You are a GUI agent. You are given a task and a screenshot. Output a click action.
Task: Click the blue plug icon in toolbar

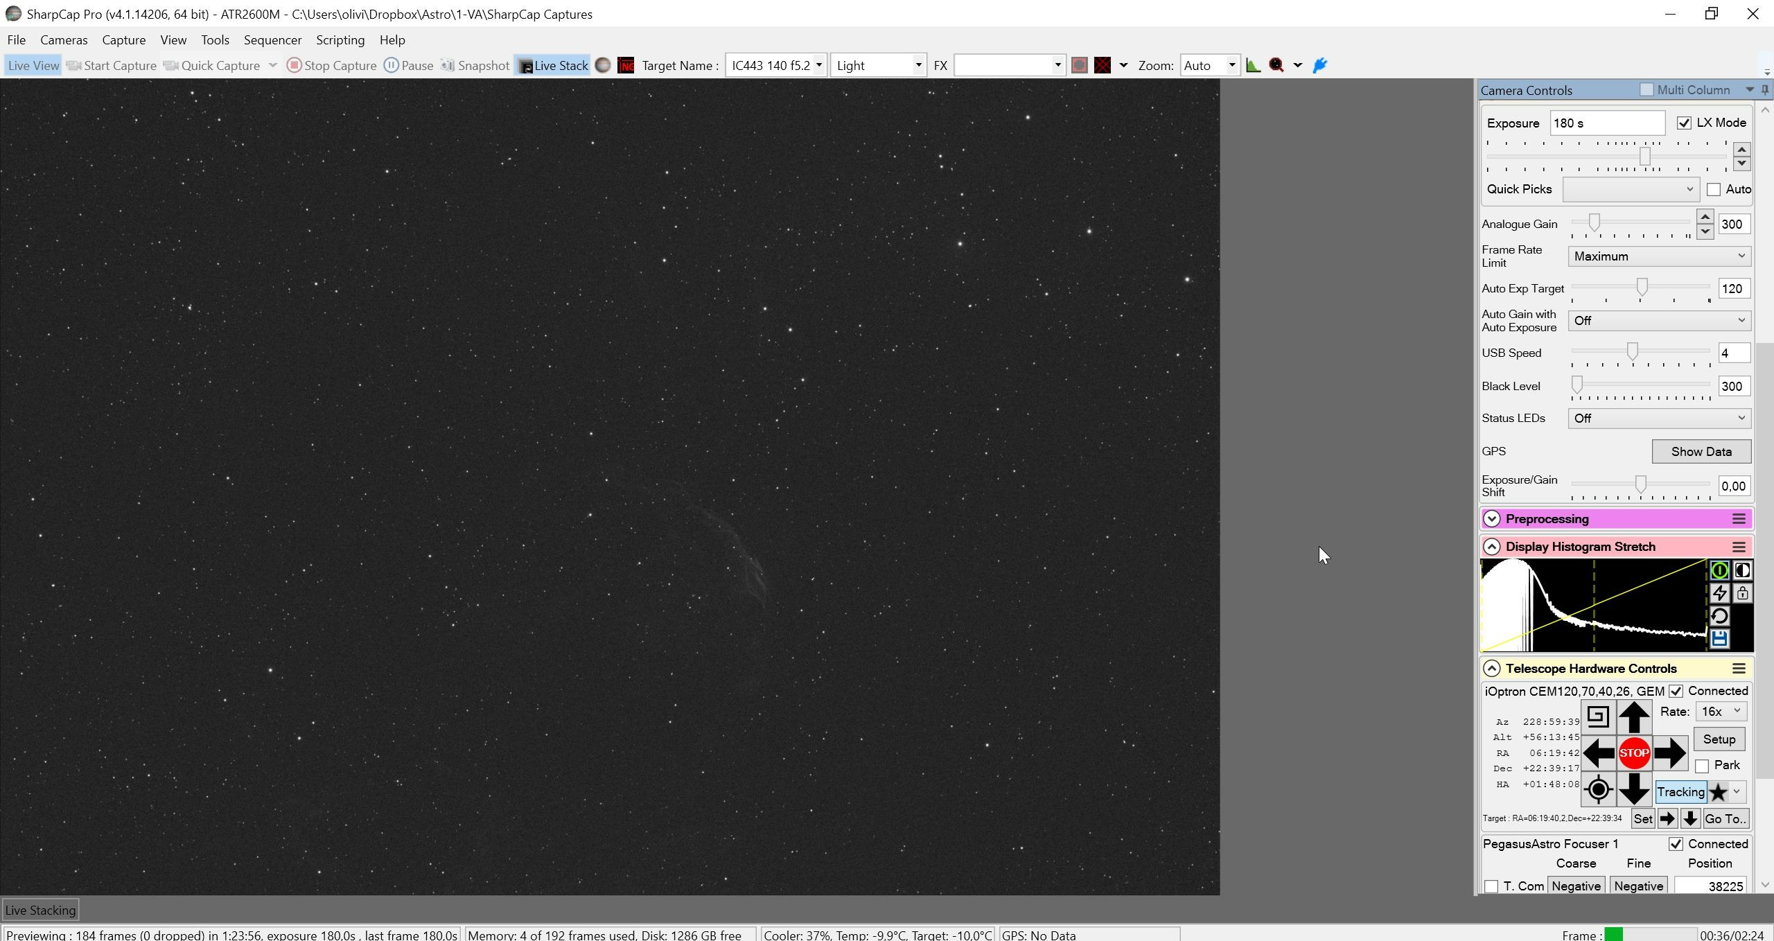point(1319,65)
